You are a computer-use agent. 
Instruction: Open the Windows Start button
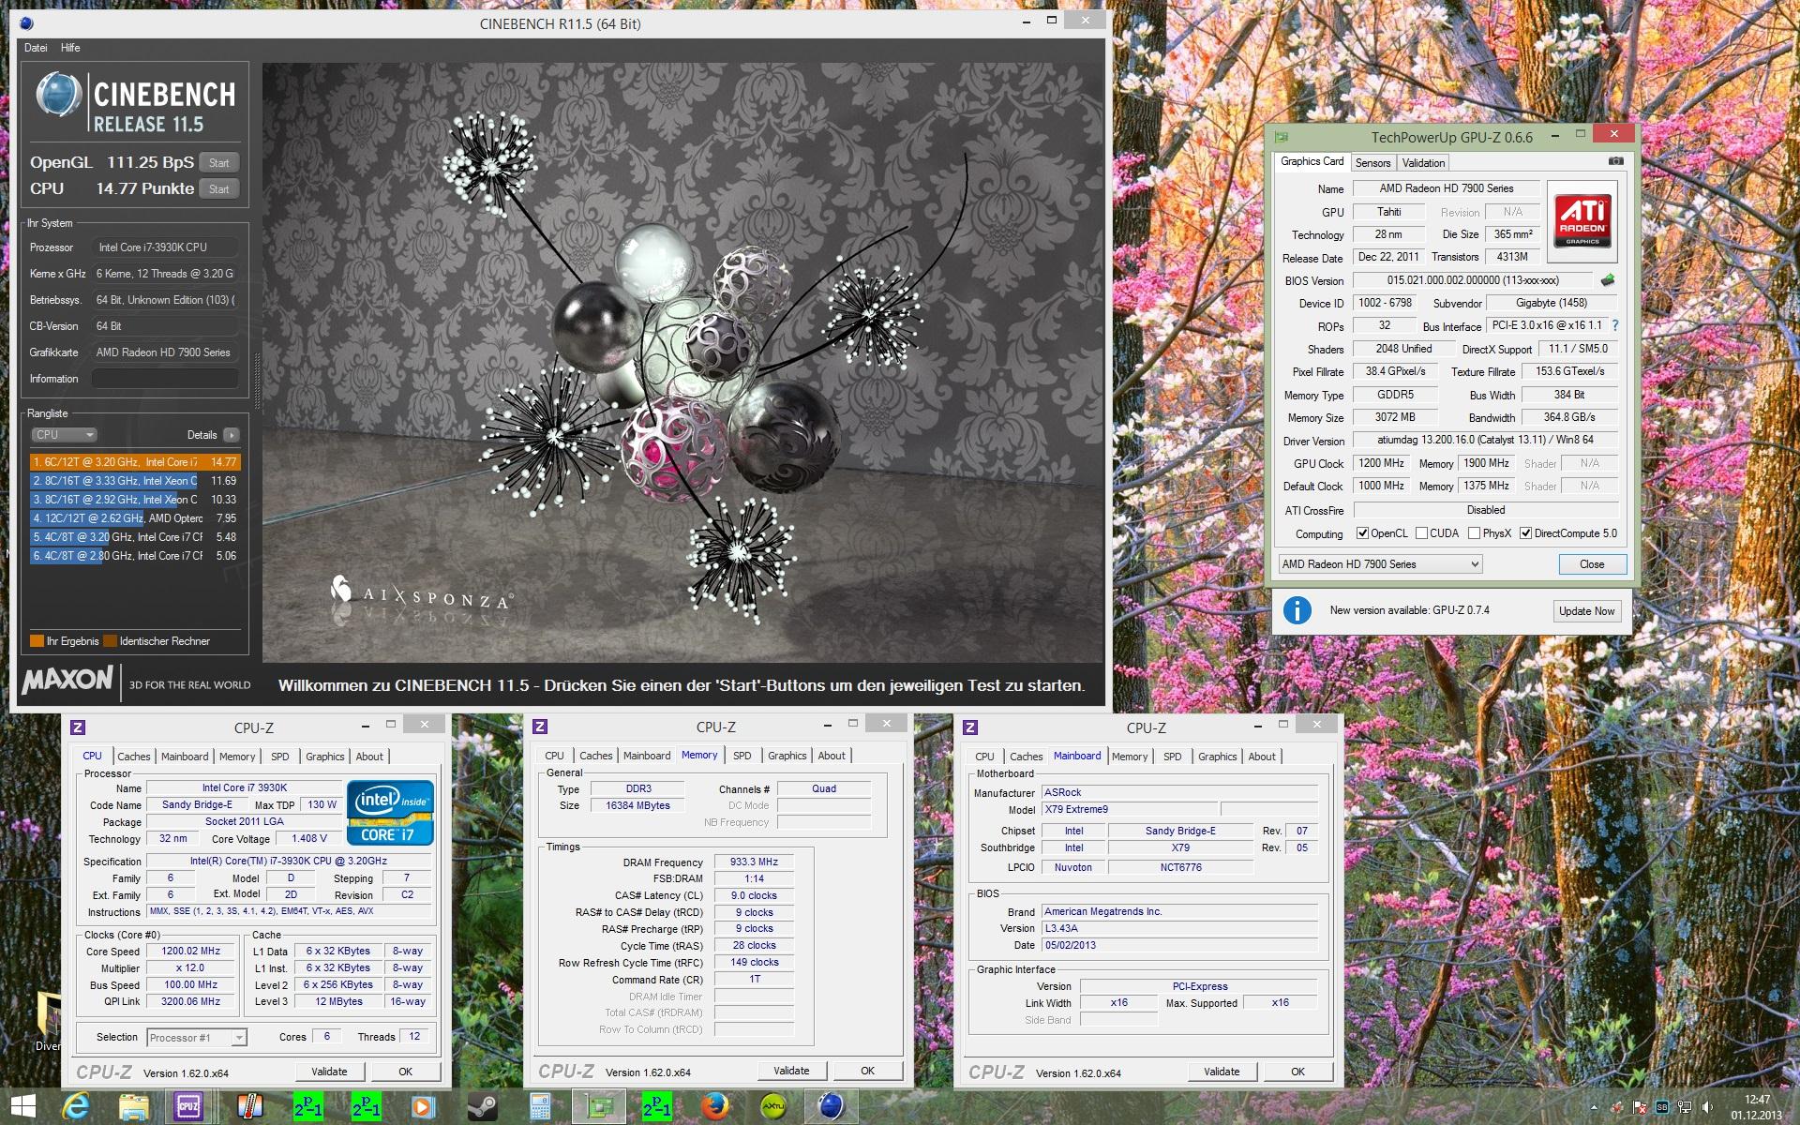(x=22, y=1106)
